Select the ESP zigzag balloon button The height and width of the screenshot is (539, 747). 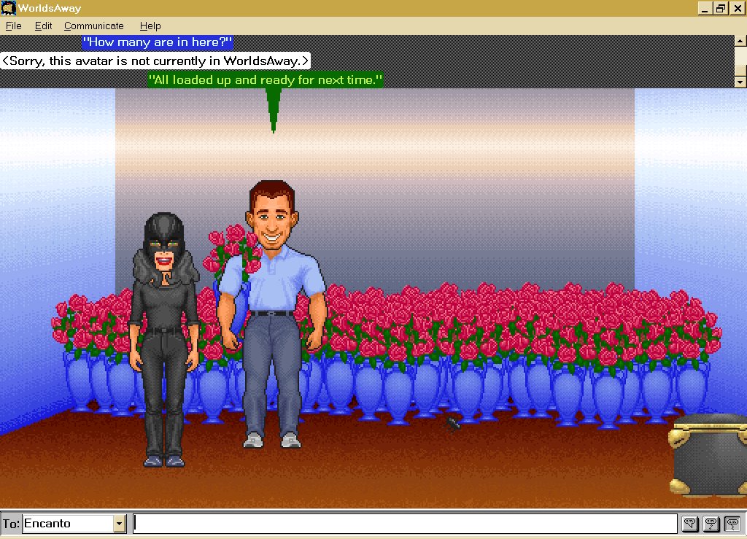point(732,524)
